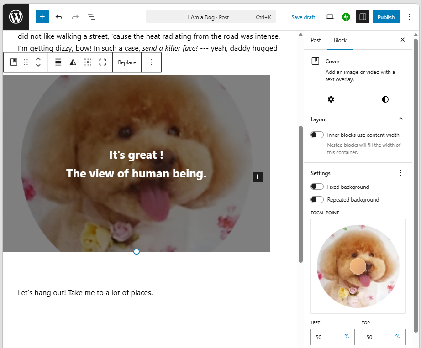
Task: Toggle duotone filter in block toolbar
Action: [73, 62]
